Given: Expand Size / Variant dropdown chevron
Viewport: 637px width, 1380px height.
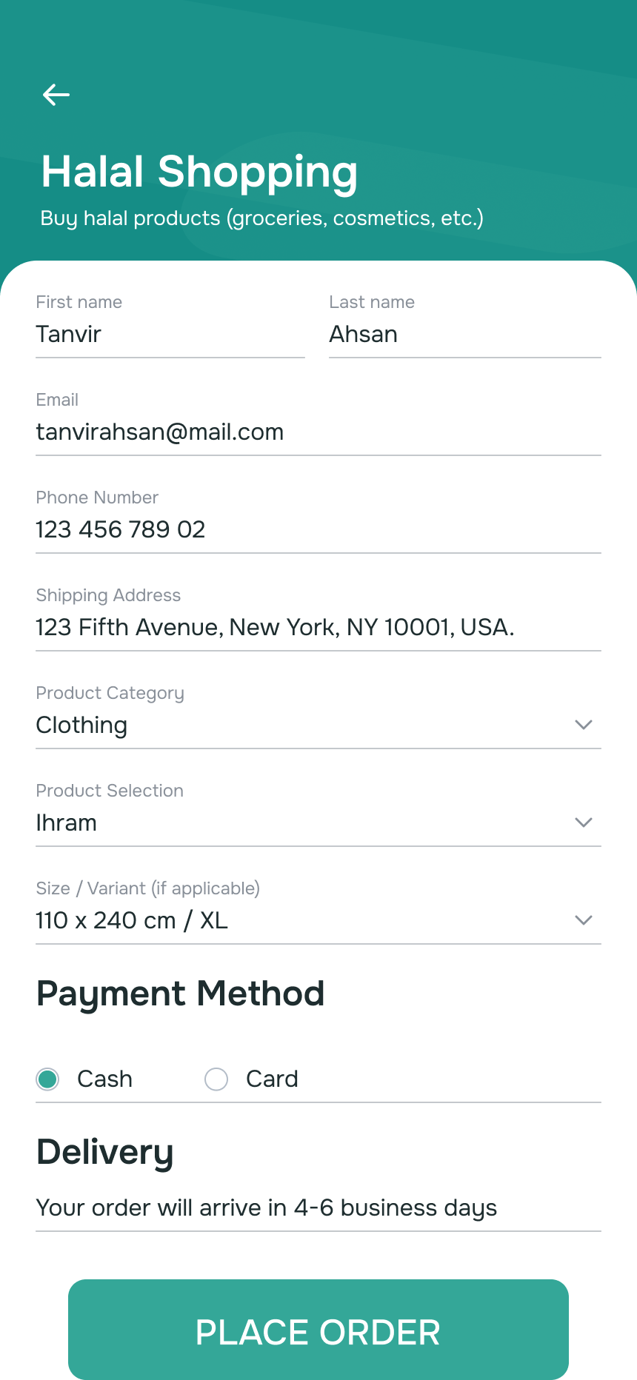Looking at the screenshot, I should (x=584, y=920).
